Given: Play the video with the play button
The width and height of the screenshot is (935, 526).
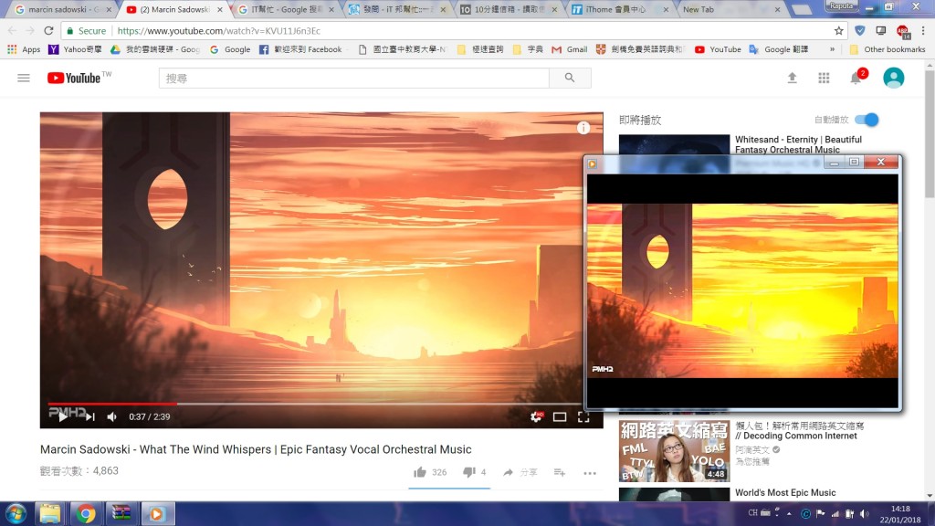Looking at the screenshot, I should (x=62, y=416).
